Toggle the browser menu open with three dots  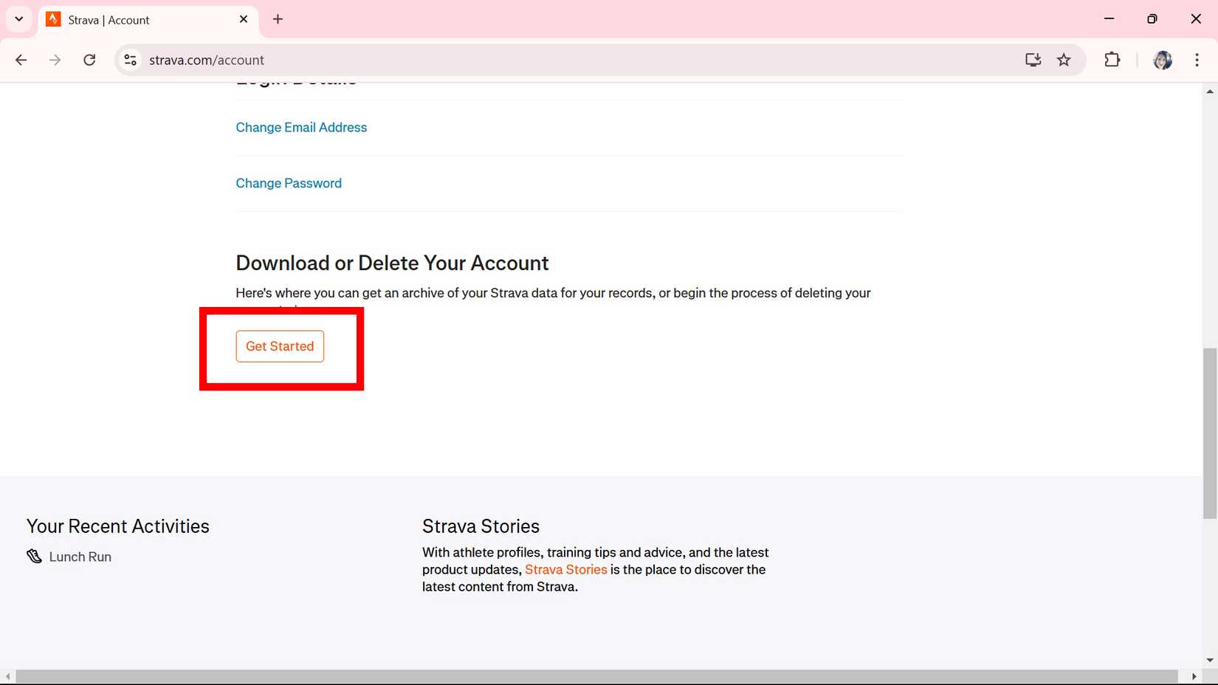[1197, 60]
